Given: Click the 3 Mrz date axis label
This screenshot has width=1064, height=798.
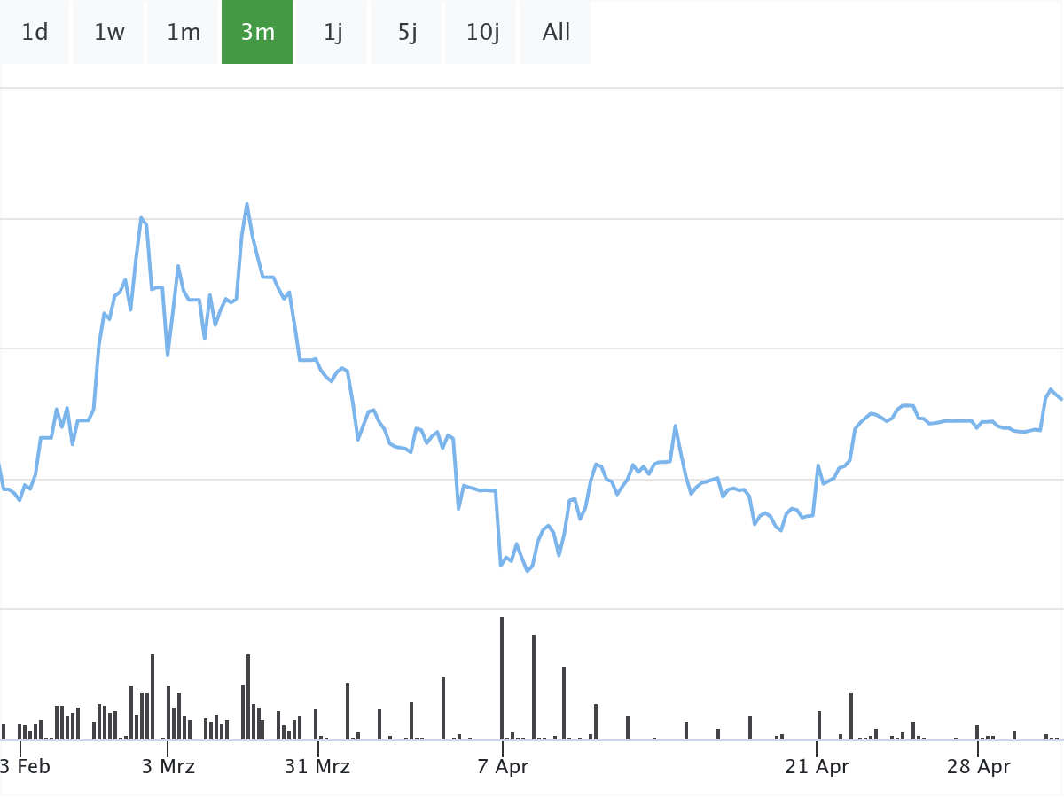Looking at the screenshot, I should 168,766.
